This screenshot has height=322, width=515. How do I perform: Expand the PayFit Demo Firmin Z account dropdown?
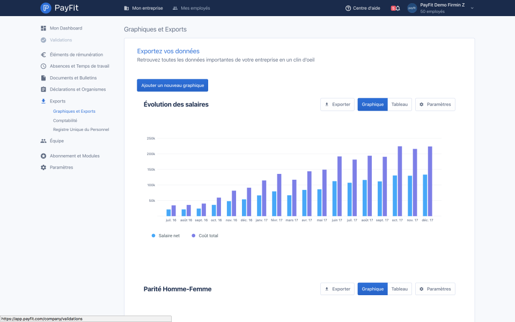point(472,8)
